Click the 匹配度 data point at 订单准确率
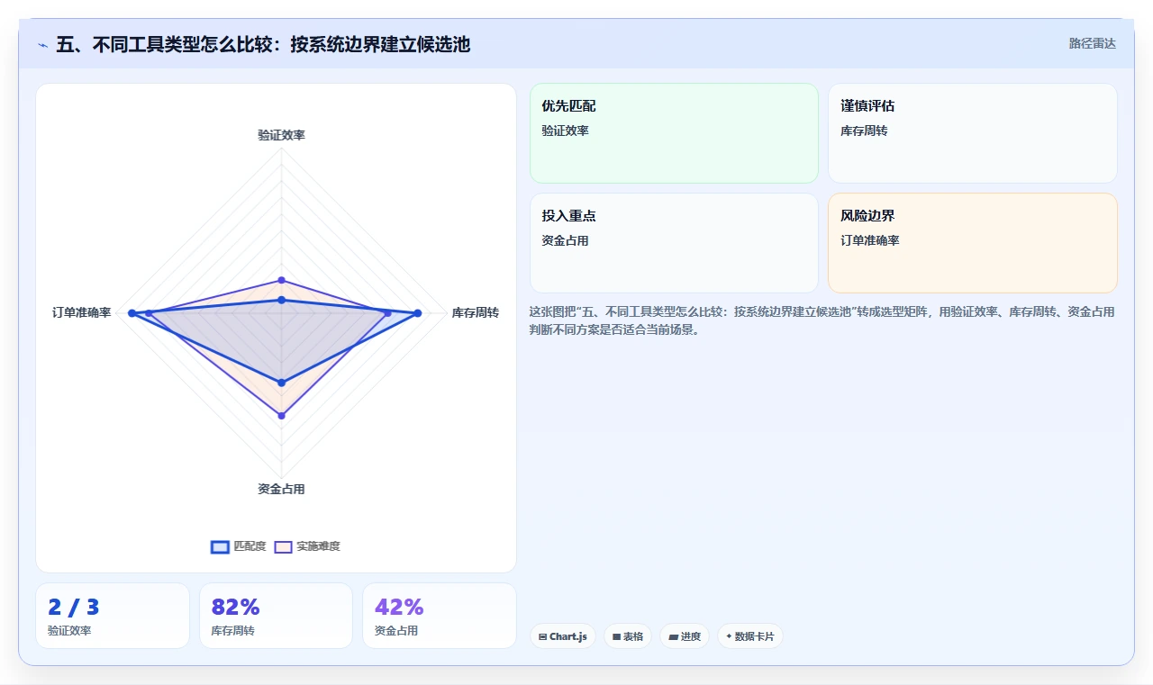The height and width of the screenshot is (685, 1153). coord(132,313)
